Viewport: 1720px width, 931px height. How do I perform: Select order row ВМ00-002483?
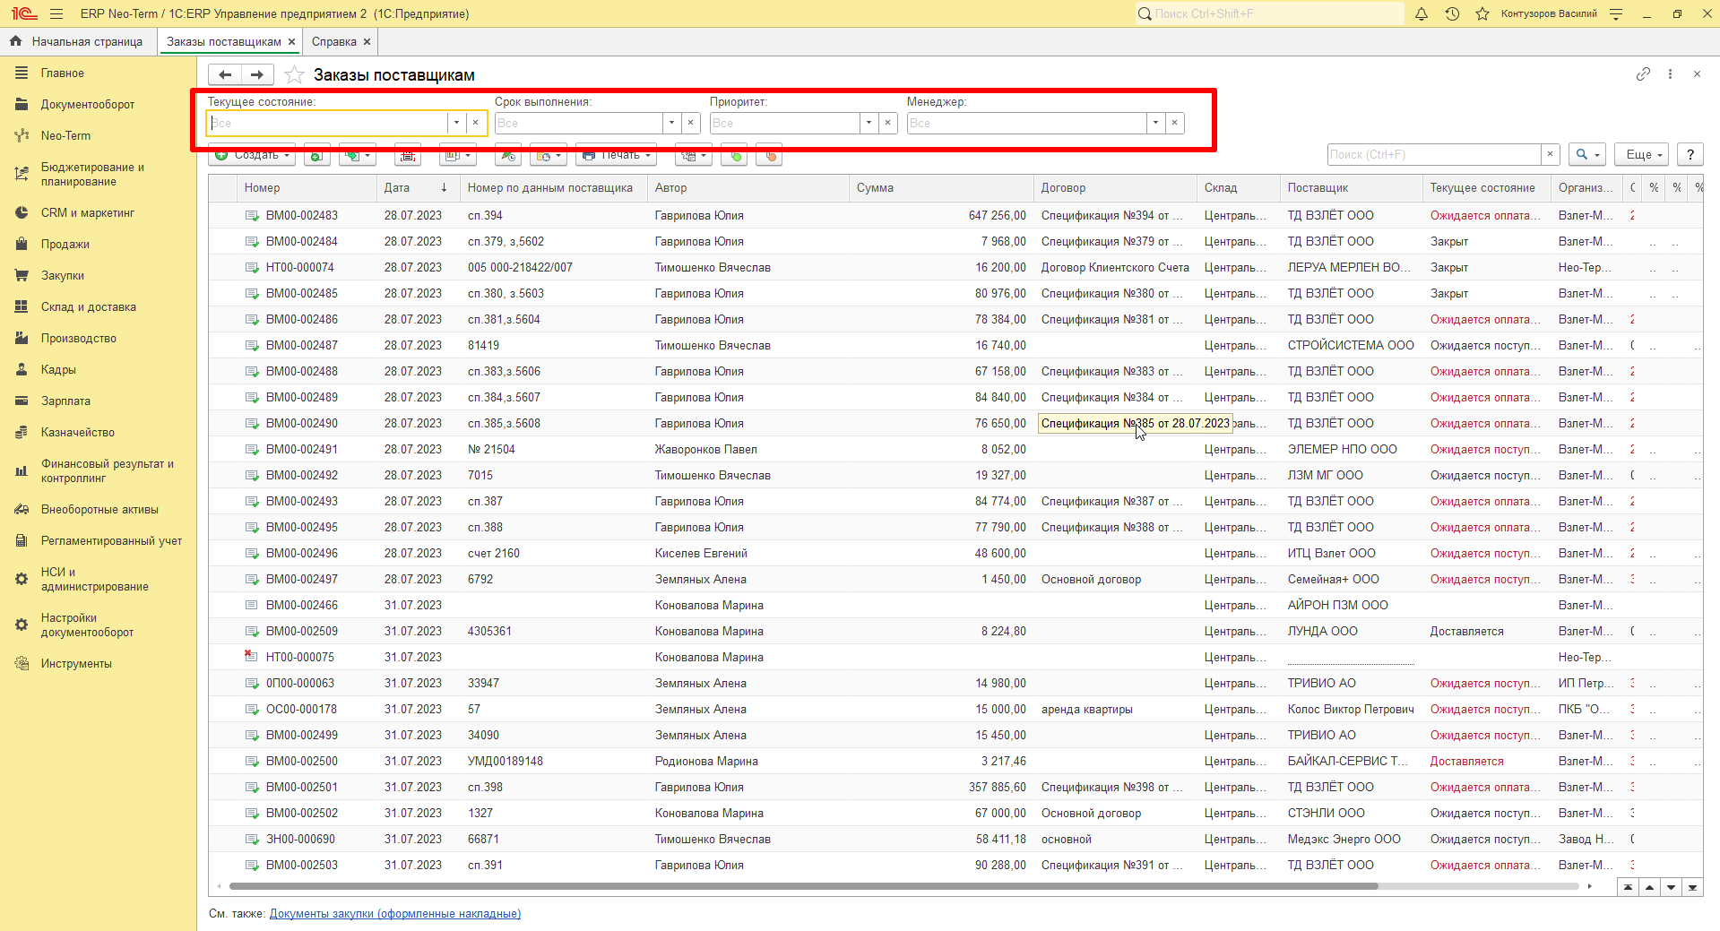(x=955, y=215)
